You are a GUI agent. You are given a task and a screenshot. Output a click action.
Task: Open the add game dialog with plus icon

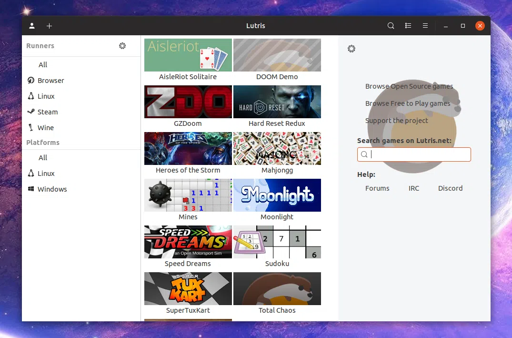point(49,26)
